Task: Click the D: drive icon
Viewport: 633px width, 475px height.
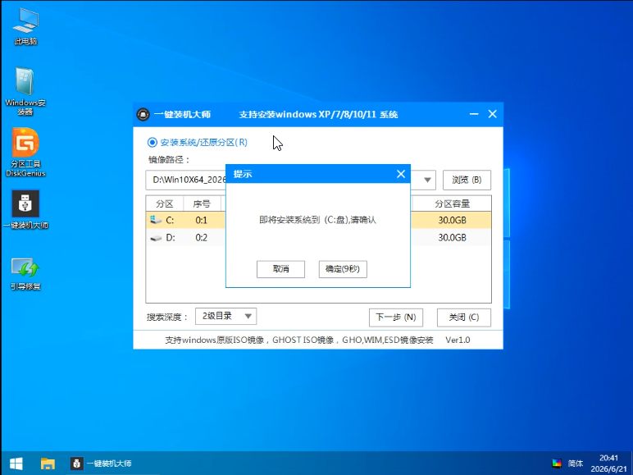Action: [x=156, y=238]
